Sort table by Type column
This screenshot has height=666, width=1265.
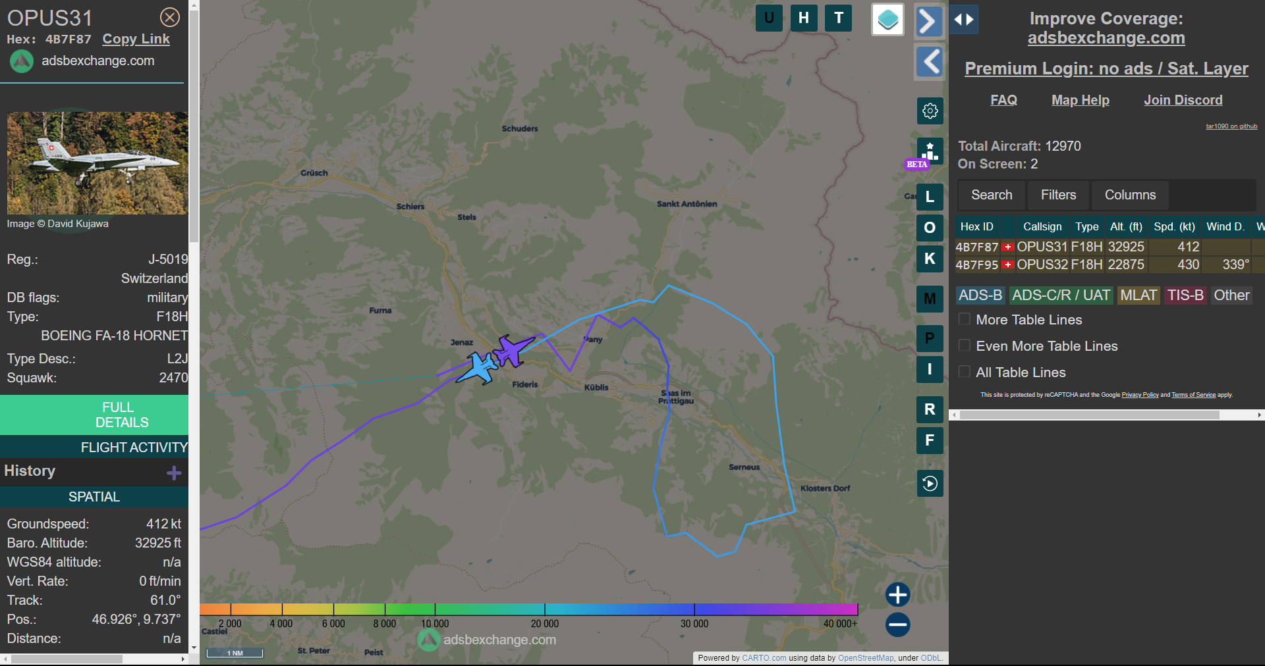[x=1087, y=226]
